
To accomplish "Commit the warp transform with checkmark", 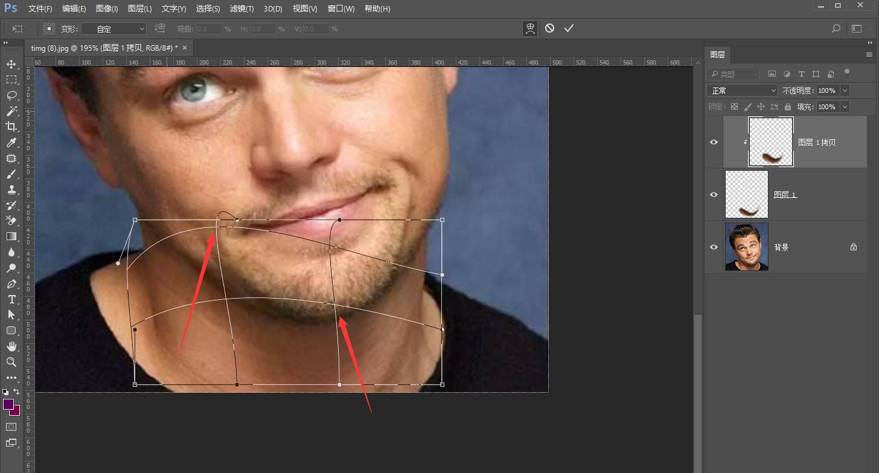I will (x=569, y=28).
